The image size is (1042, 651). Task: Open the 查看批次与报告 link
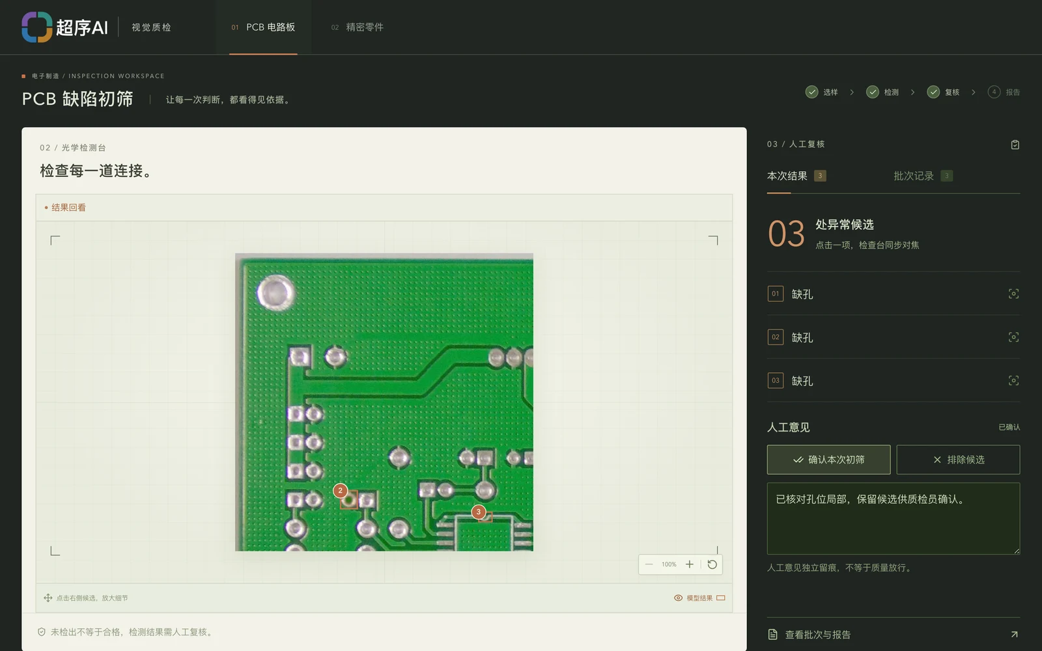coord(894,635)
